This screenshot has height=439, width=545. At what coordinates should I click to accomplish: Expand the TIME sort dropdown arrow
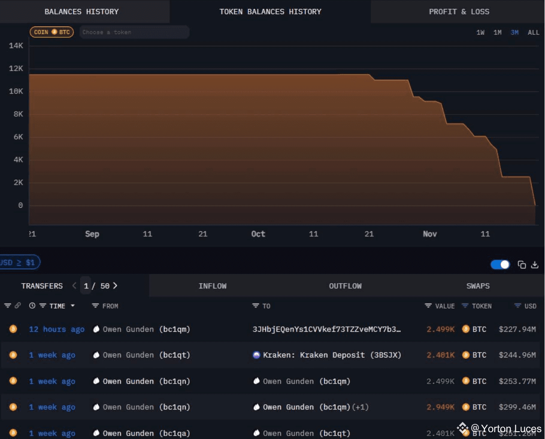(73, 306)
